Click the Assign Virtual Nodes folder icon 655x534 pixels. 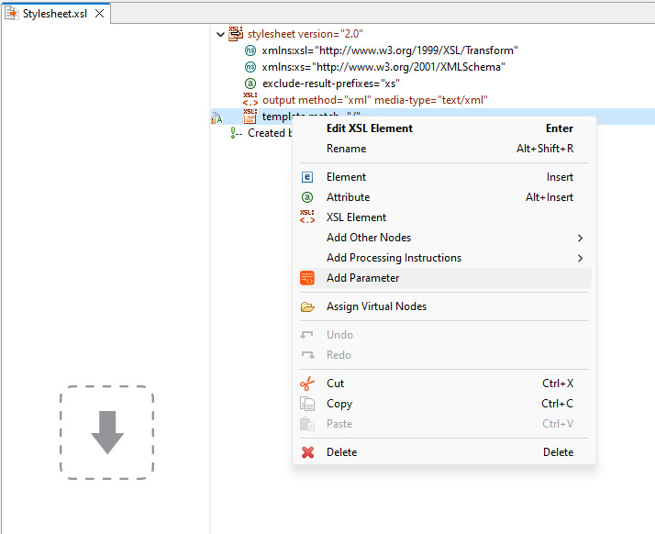[x=307, y=306]
